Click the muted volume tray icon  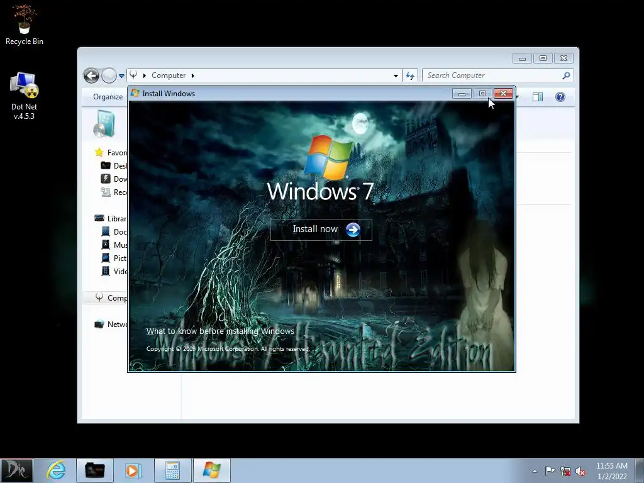click(x=580, y=472)
